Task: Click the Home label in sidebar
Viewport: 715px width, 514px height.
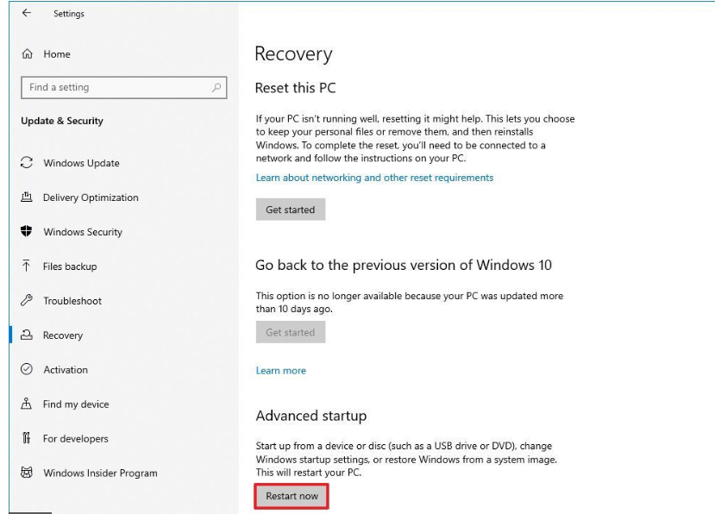Action: pyautogui.click(x=57, y=54)
